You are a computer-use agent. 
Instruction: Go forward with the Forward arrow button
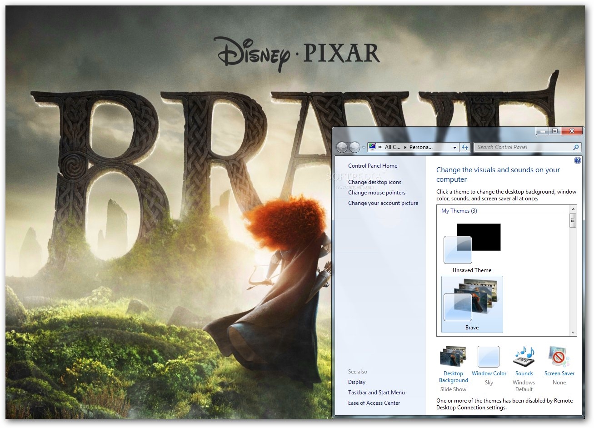coord(354,147)
